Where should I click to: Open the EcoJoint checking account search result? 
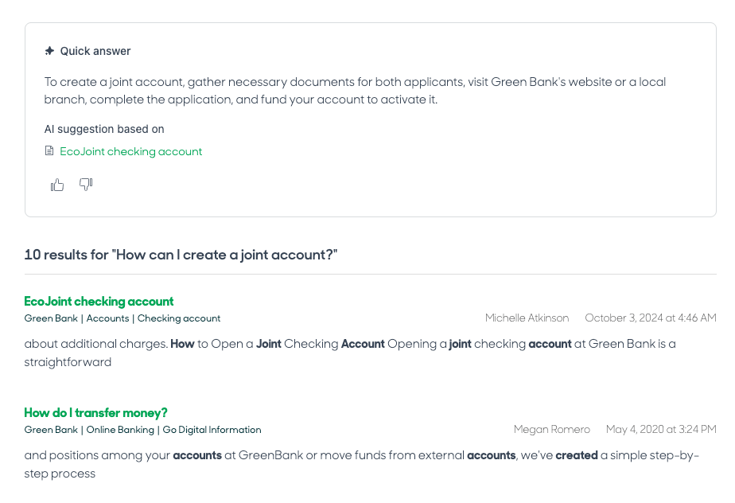point(99,302)
